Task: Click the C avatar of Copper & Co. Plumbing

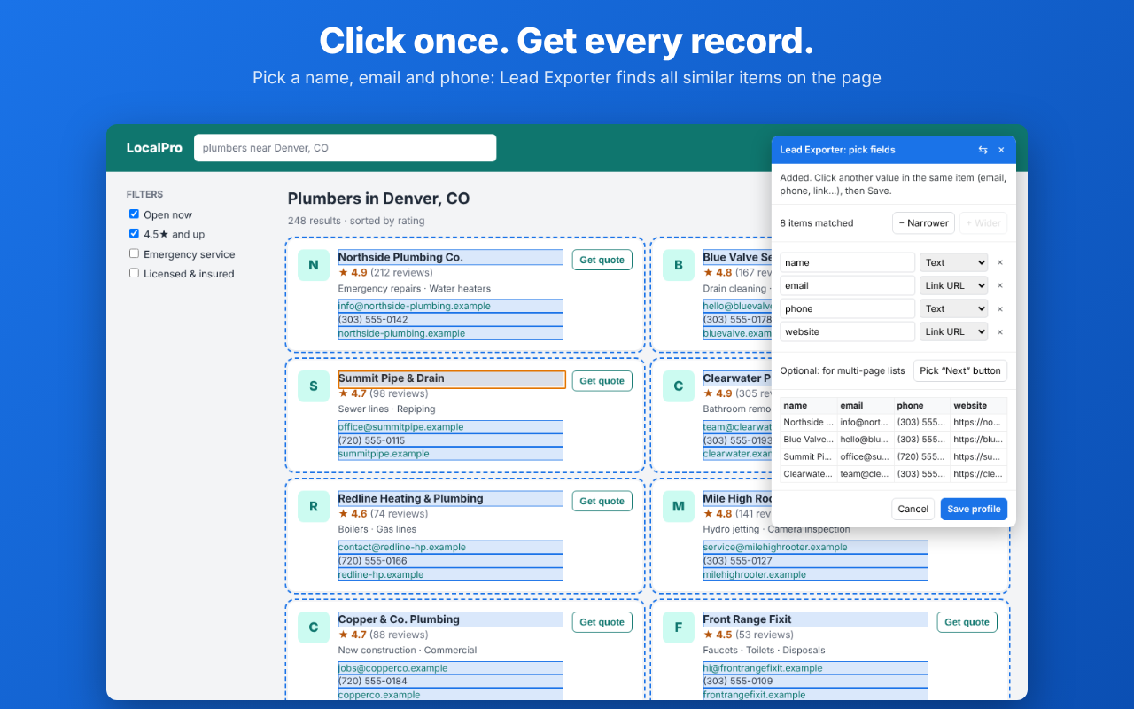Action: pyautogui.click(x=314, y=627)
